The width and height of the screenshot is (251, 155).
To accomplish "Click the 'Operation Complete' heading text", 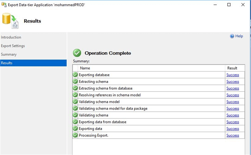I will click(108, 53).
